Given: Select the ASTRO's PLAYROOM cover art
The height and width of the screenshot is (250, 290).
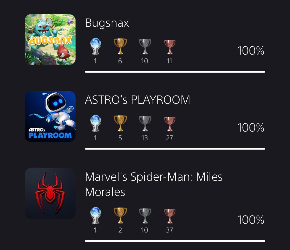Looking at the screenshot, I should [50, 116].
